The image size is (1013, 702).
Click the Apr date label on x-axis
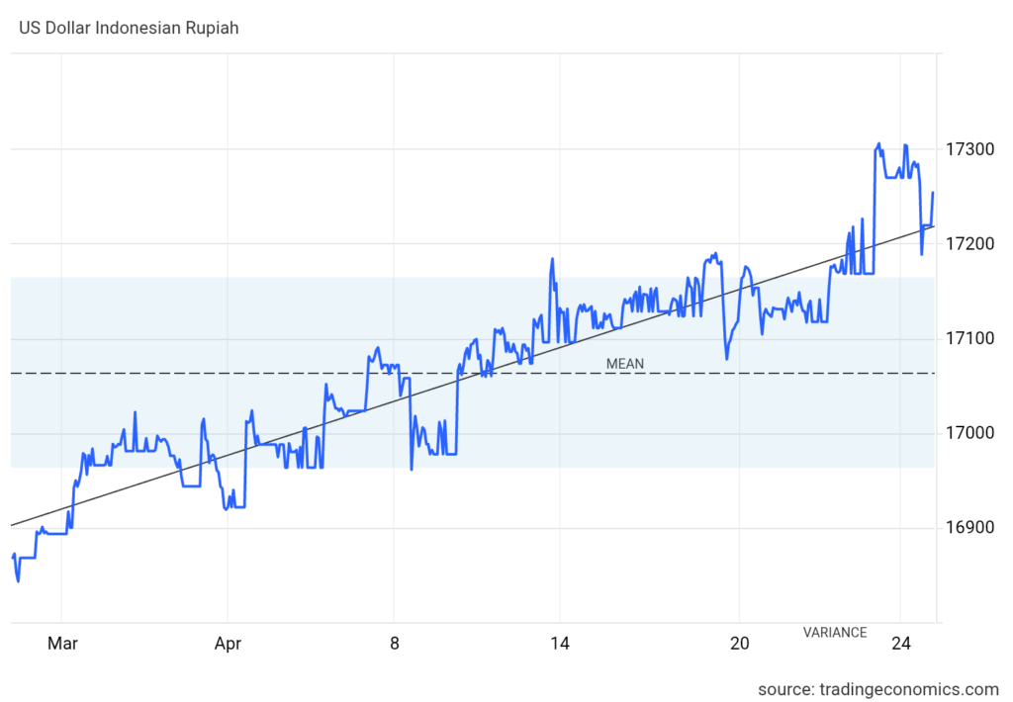pyautogui.click(x=228, y=644)
